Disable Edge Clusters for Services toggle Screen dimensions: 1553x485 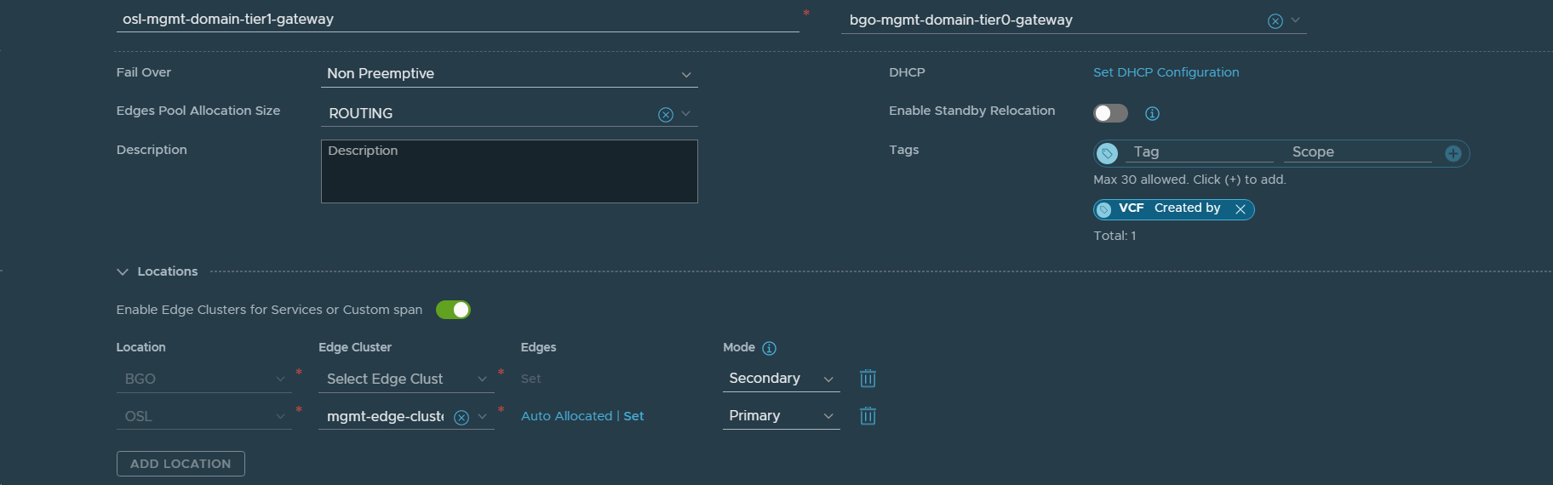[453, 310]
